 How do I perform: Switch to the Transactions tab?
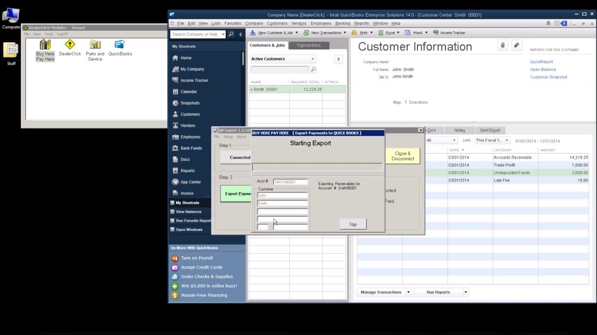[309, 45]
